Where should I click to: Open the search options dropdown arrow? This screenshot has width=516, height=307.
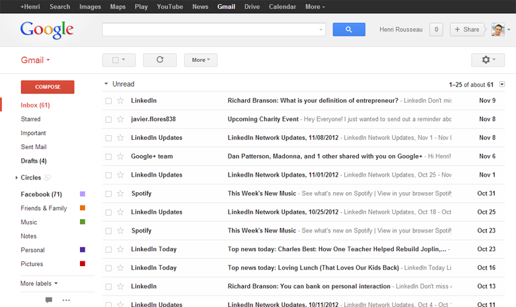pyautogui.click(x=321, y=30)
